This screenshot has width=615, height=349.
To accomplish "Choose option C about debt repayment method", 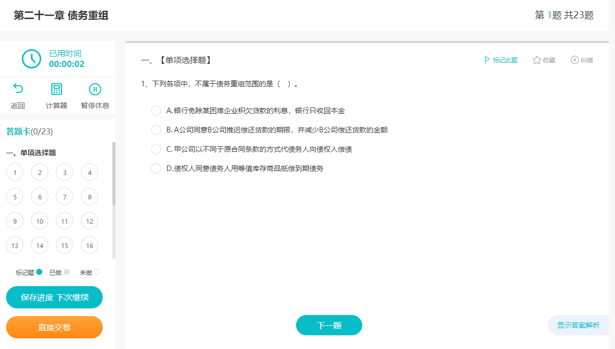I will [x=156, y=149].
